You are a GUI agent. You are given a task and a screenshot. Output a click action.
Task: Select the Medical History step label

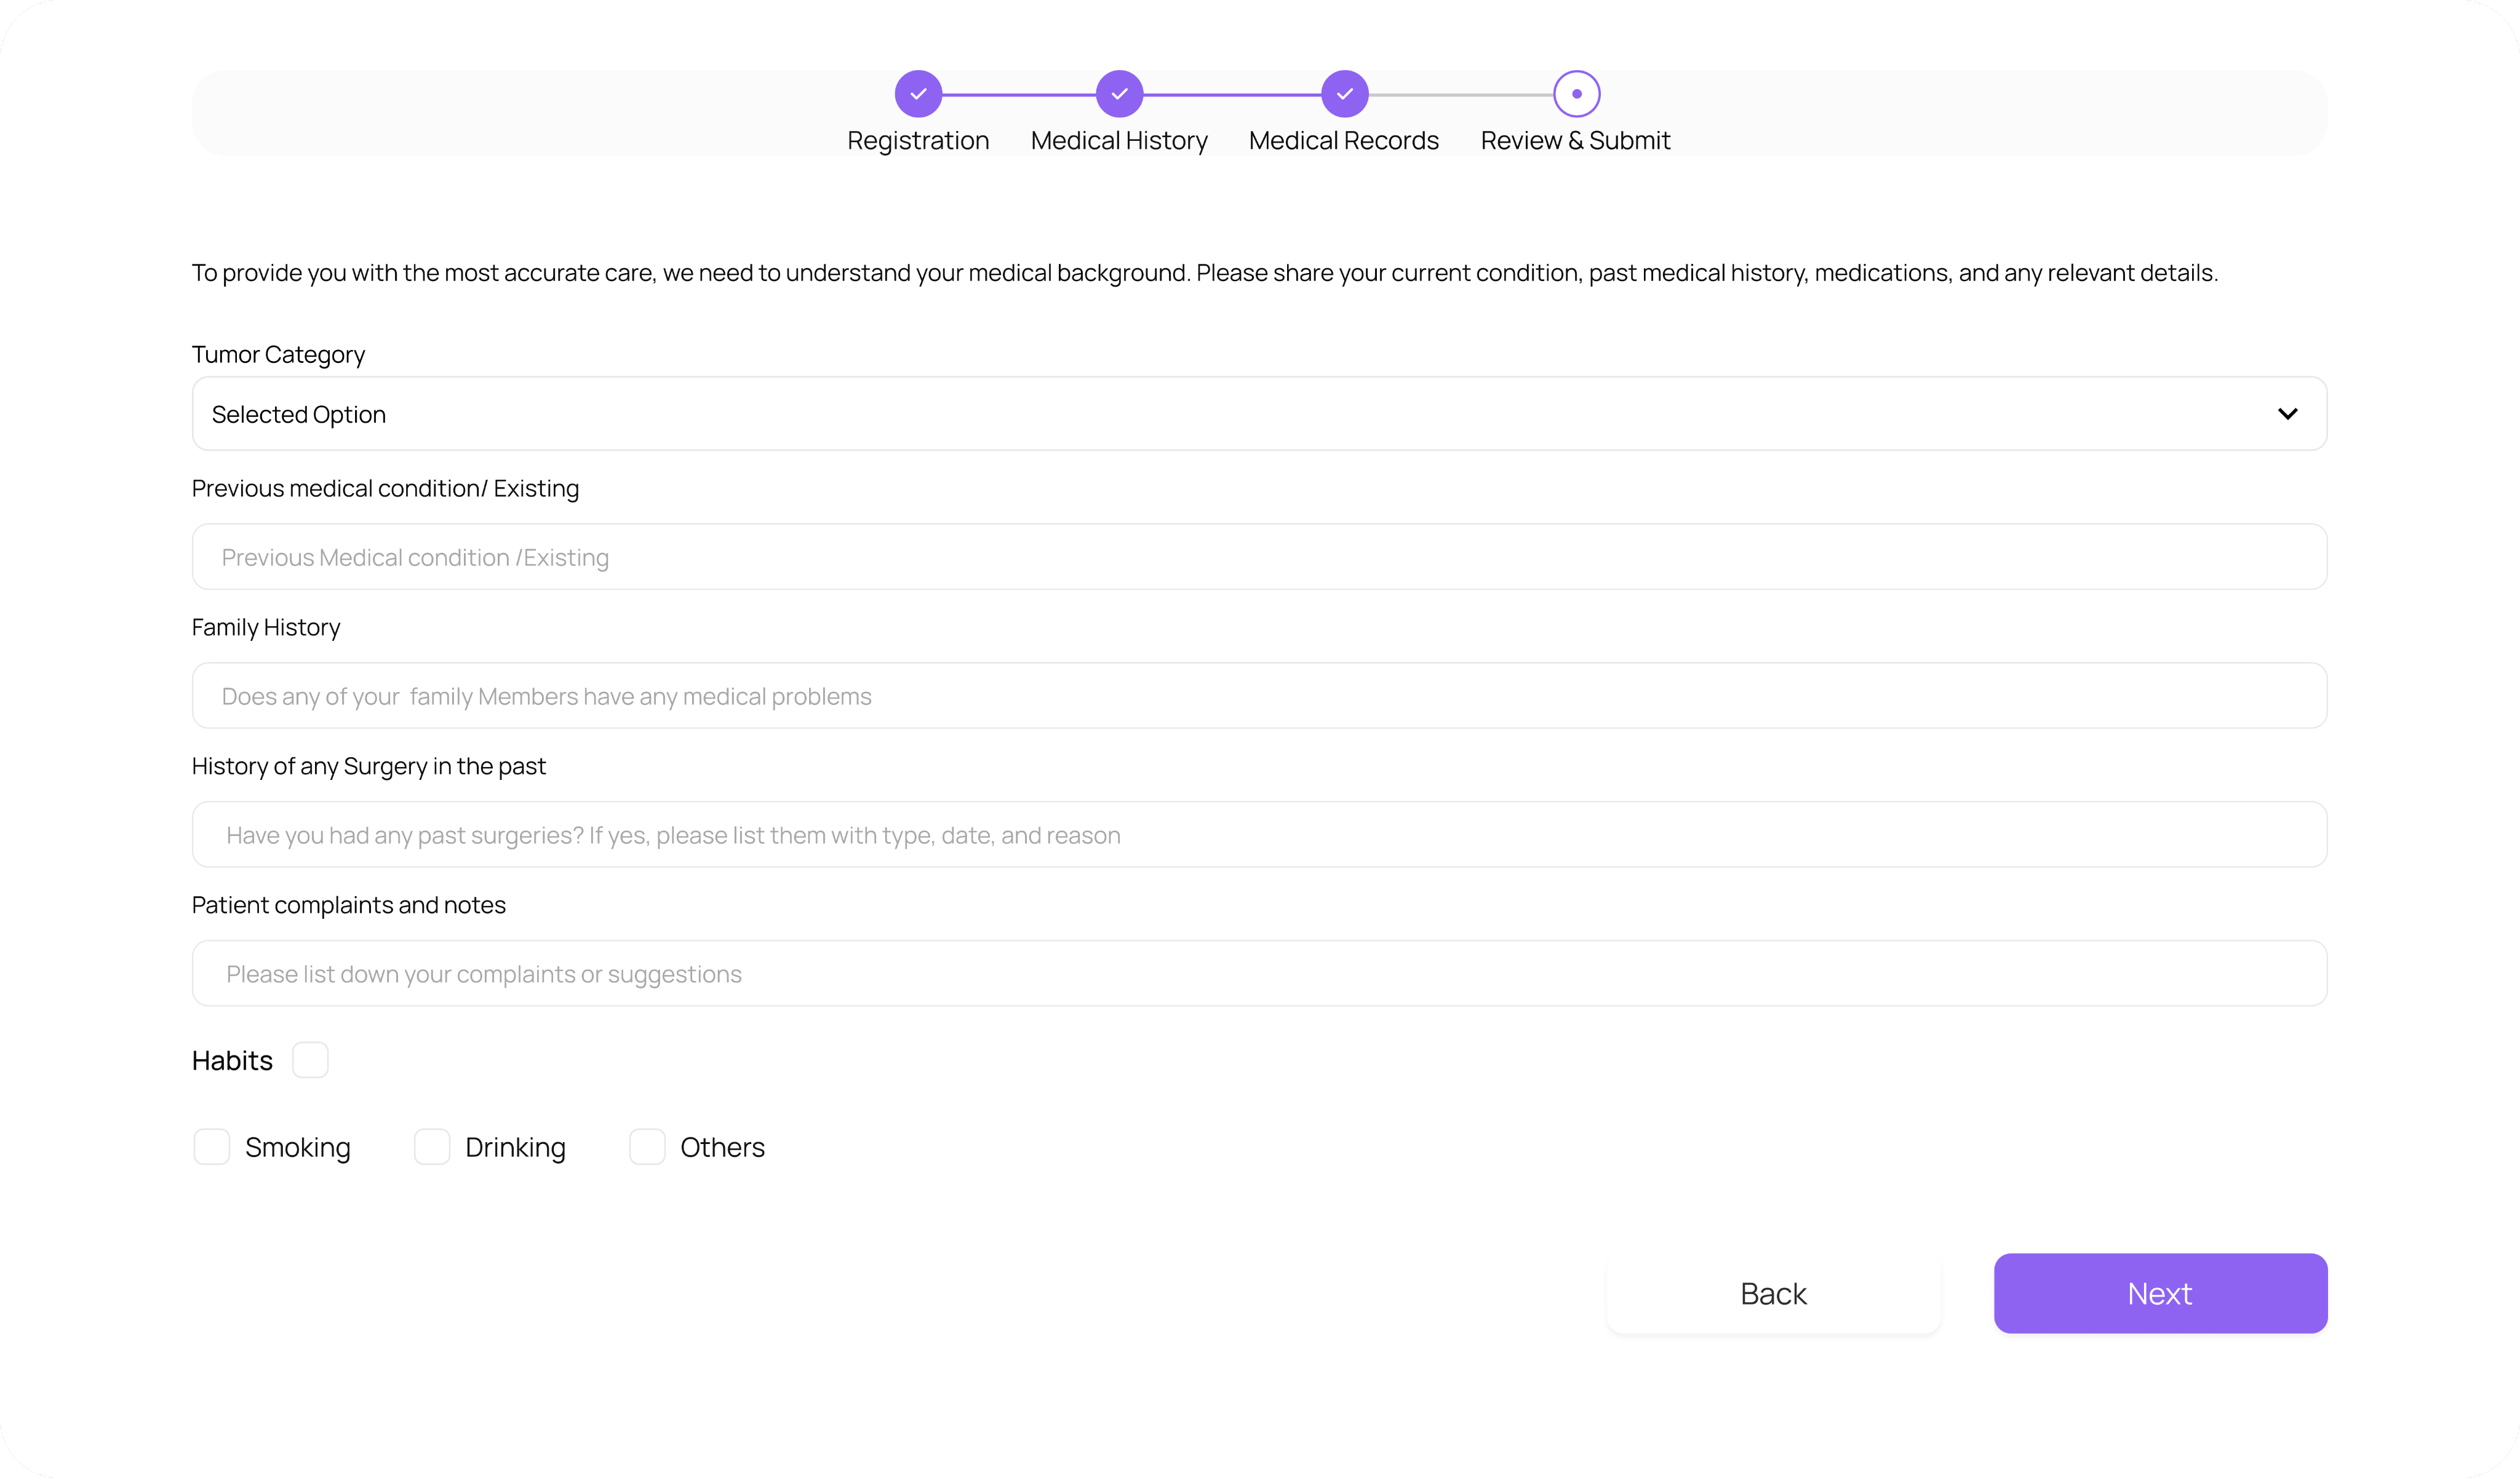tap(1119, 141)
